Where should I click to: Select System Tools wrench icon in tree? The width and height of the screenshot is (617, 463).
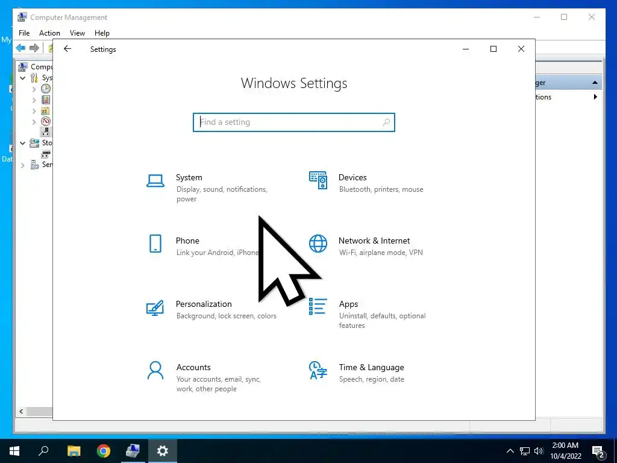click(x=34, y=78)
